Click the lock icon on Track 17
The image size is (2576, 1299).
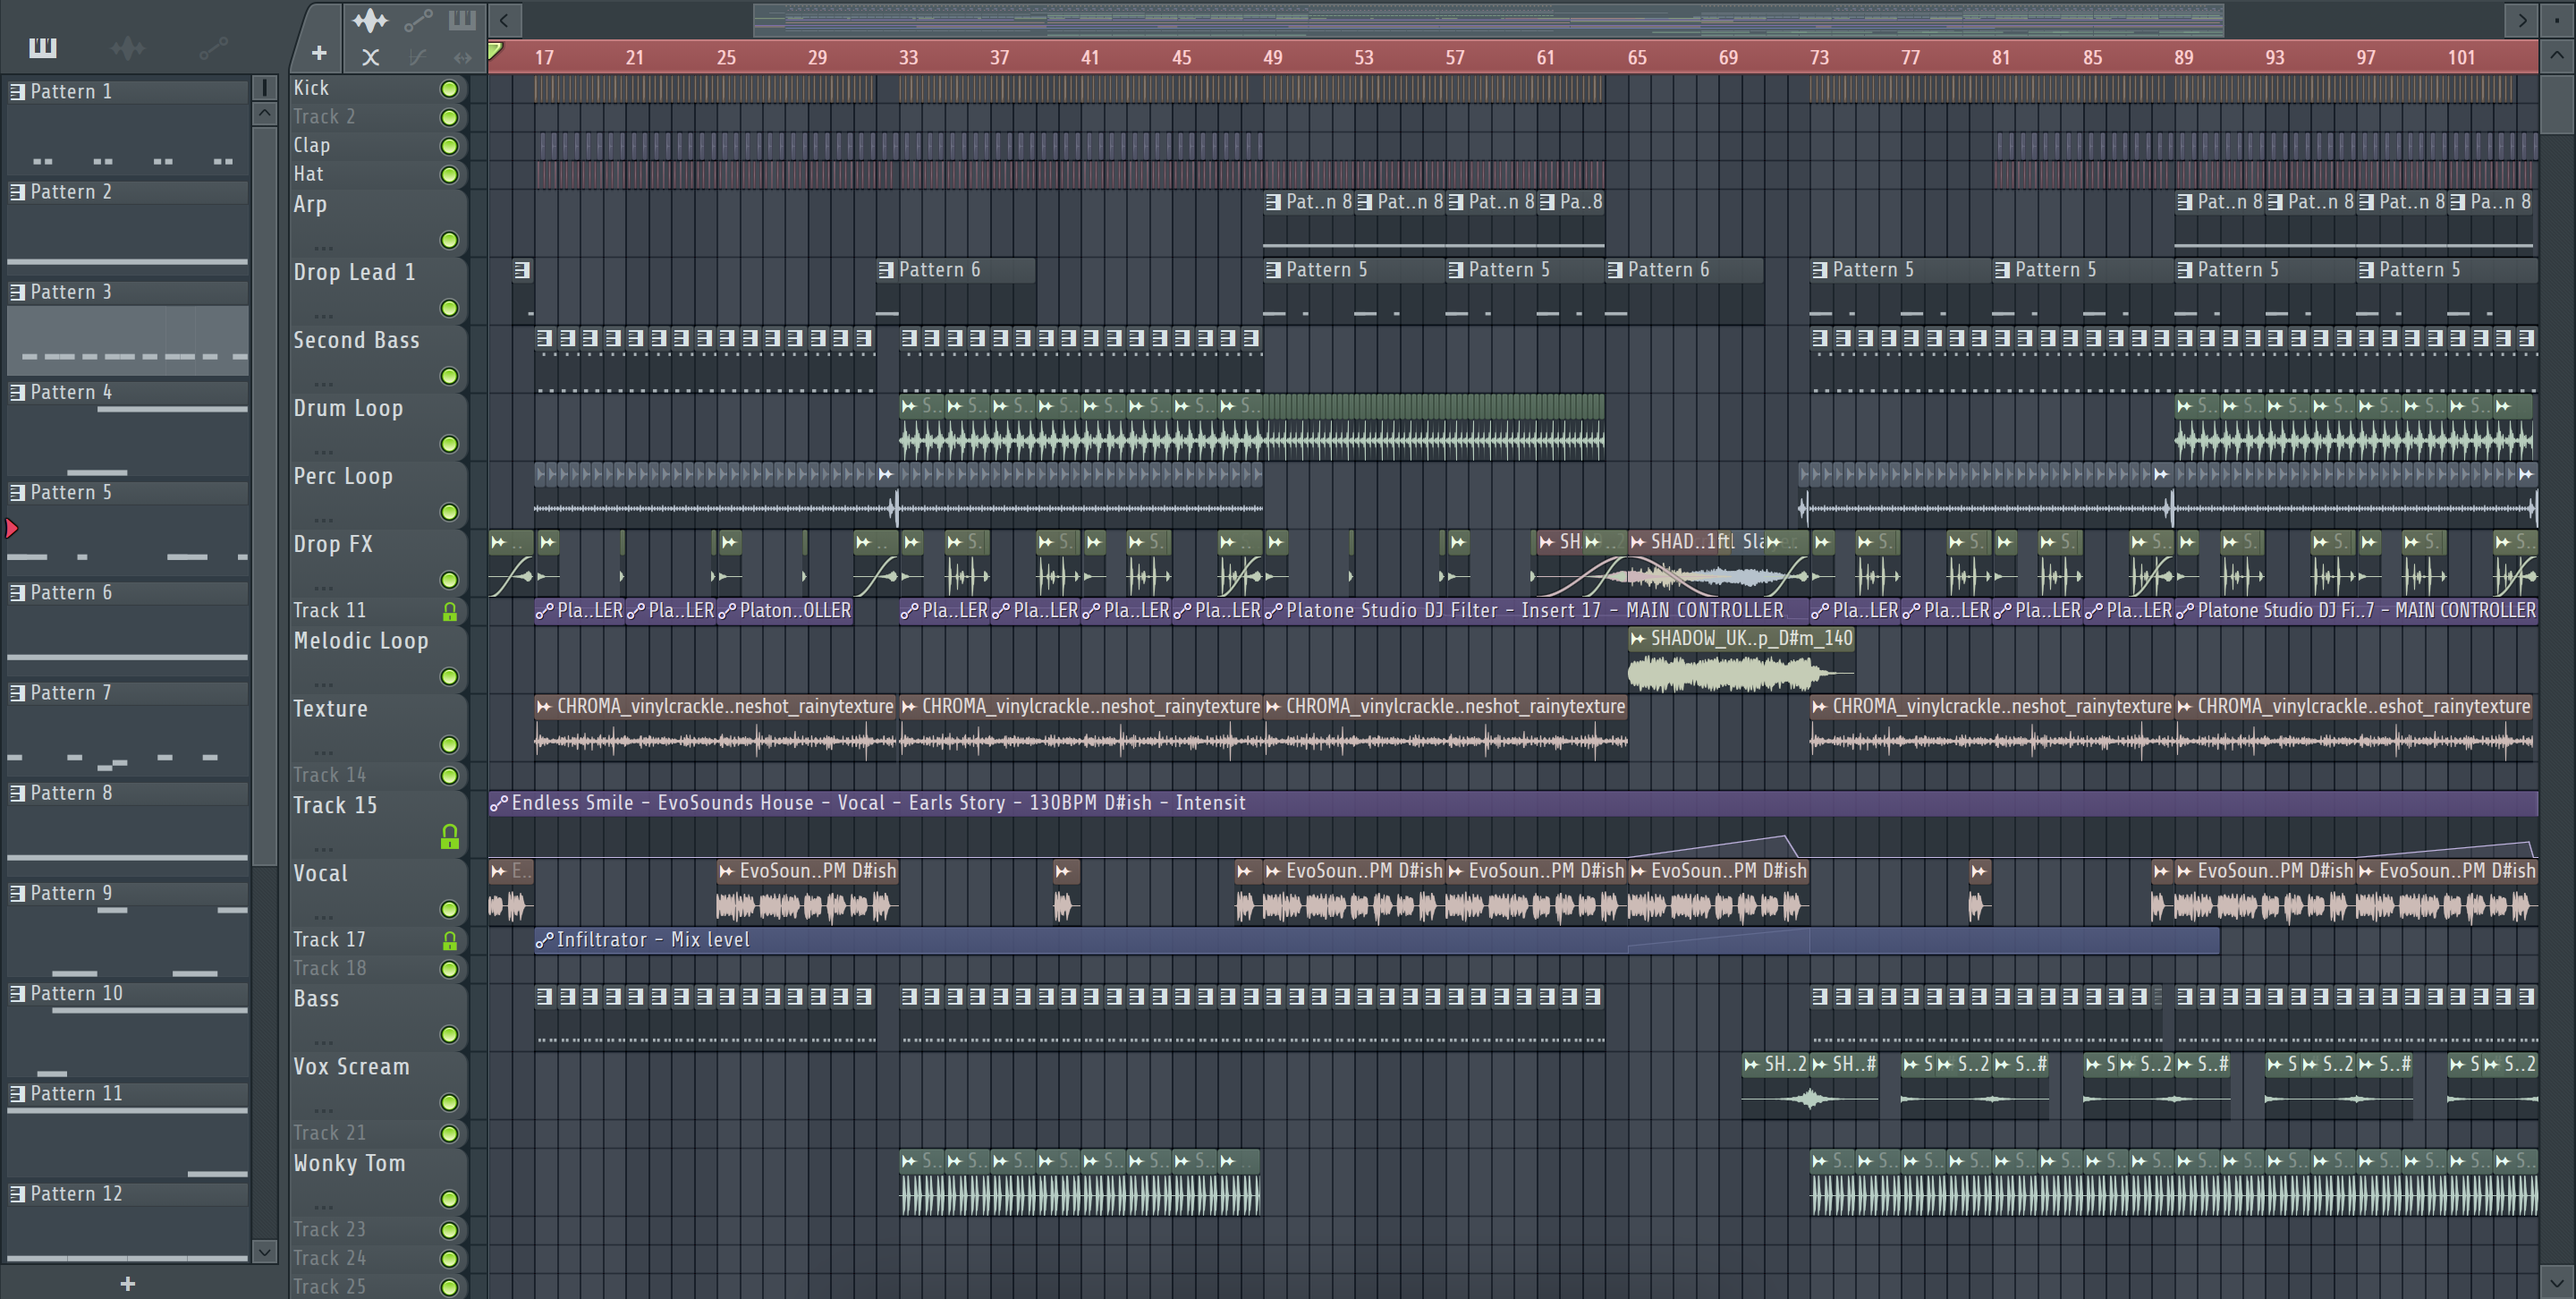(x=449, y=941)
